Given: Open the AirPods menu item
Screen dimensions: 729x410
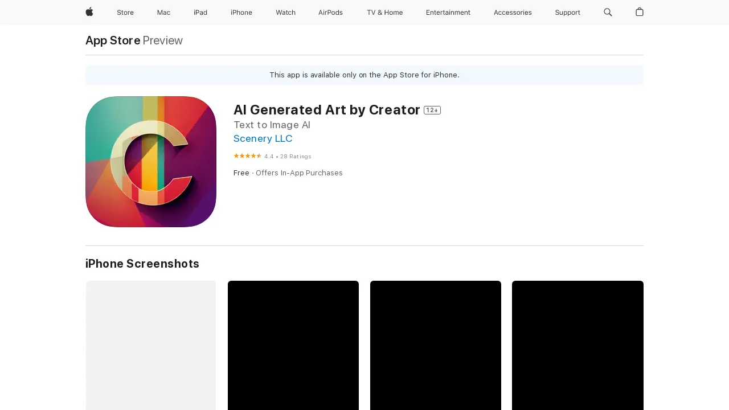Looking at the screenshot, I should pyautogui.click(x=330, y=13).
